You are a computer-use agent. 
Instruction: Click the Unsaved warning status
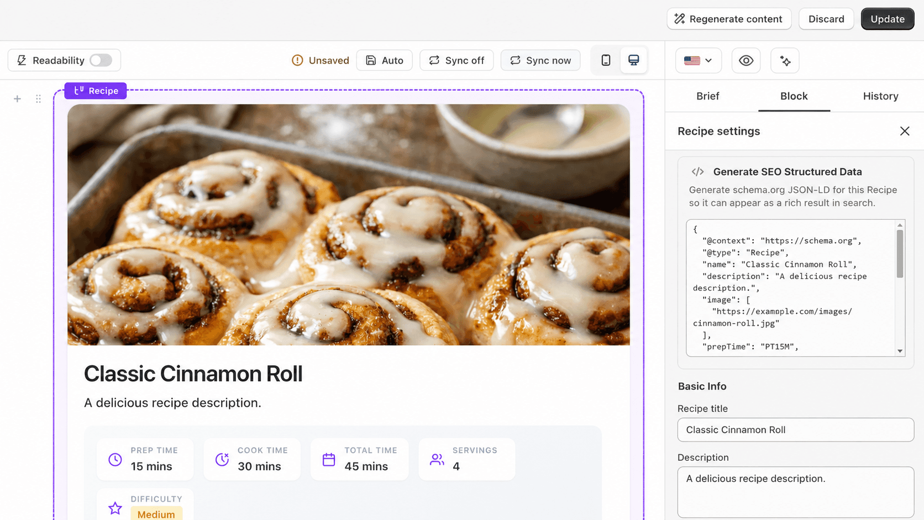tap(321, 60)
